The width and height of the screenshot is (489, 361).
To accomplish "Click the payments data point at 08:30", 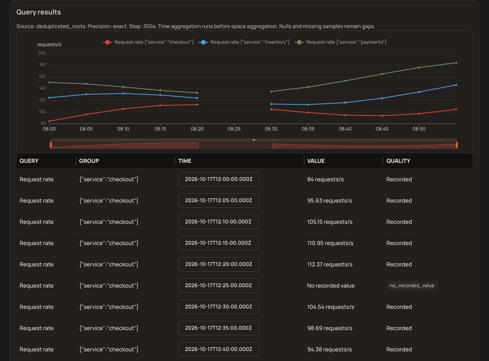I will pyautogui.click(x=271, y=91).
